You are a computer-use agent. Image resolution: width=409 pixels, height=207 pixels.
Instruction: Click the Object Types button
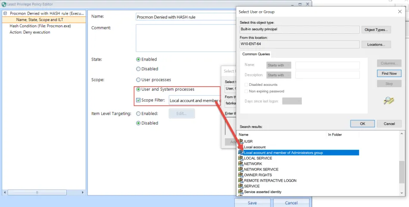376,30
